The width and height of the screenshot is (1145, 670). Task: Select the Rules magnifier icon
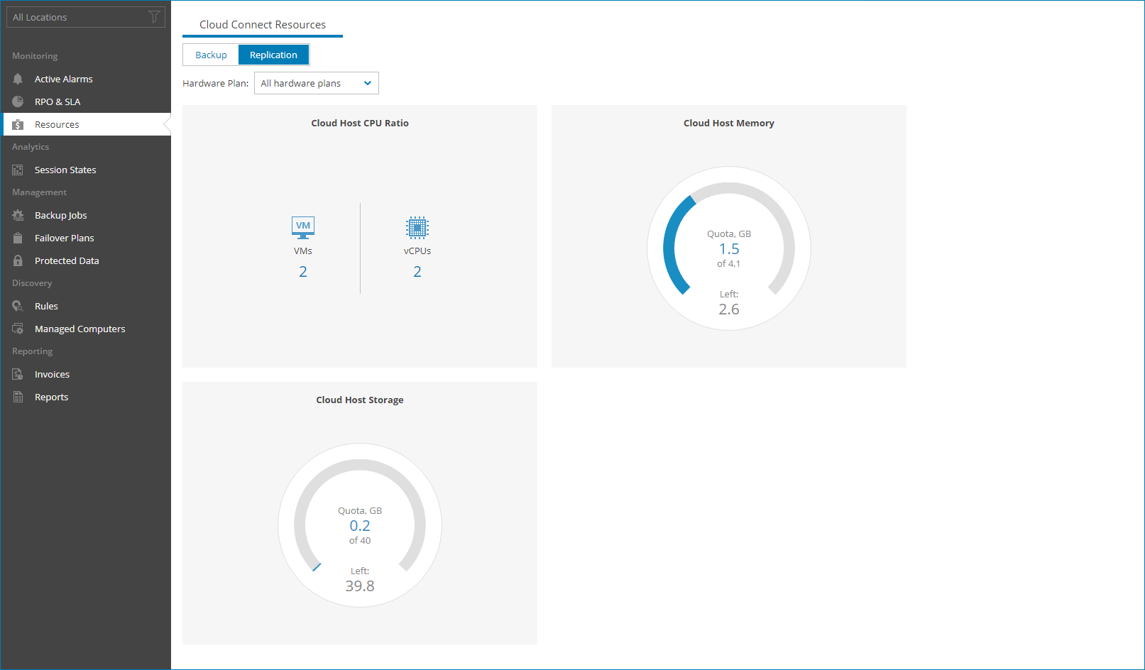pos(18,305)
